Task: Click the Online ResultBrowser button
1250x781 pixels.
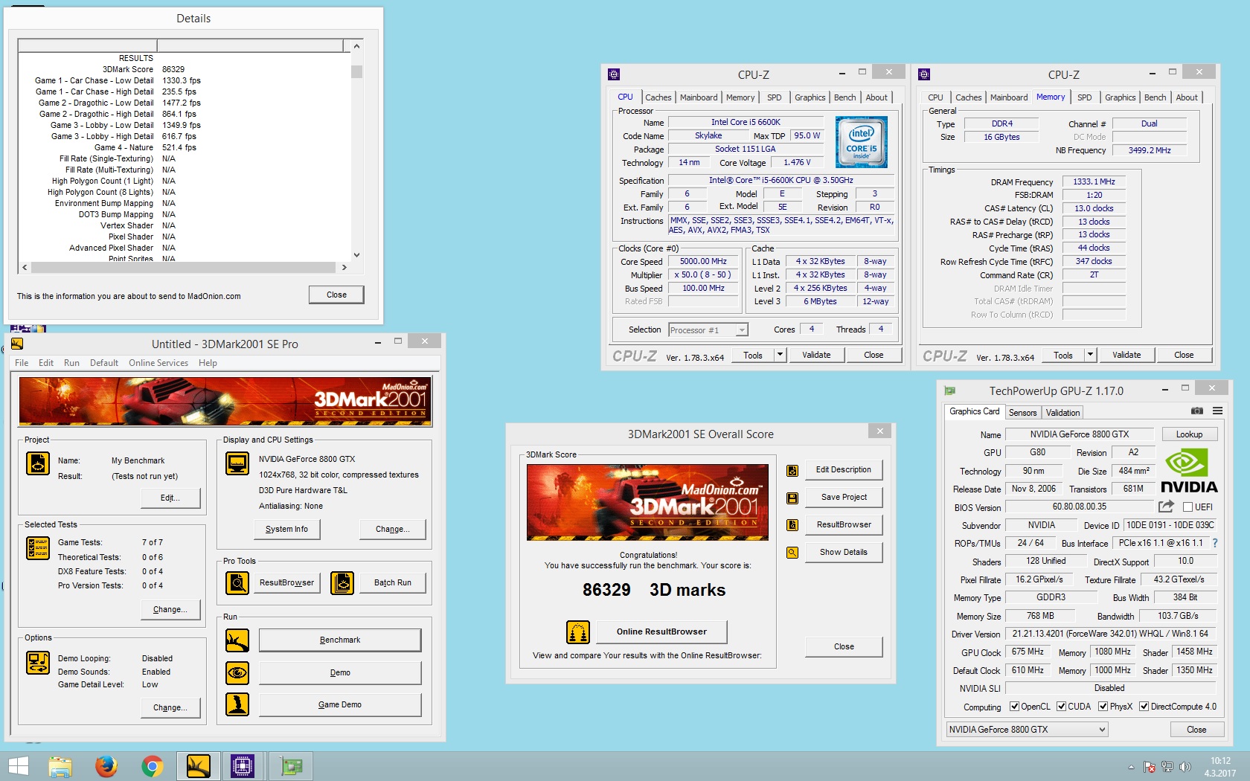Action: [x=661, y=632]
